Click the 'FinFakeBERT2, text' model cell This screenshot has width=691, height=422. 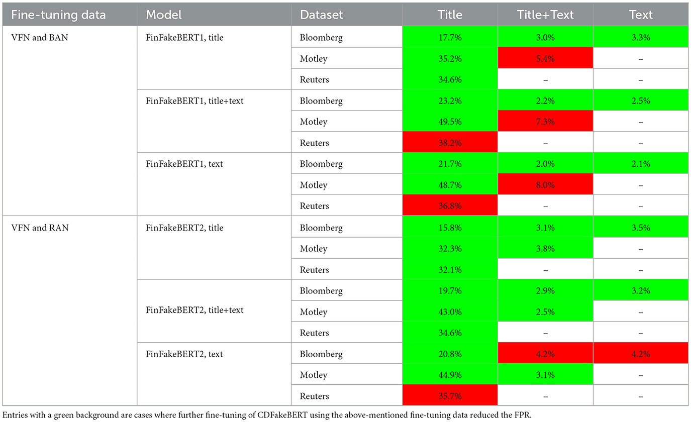coord(184,354)
